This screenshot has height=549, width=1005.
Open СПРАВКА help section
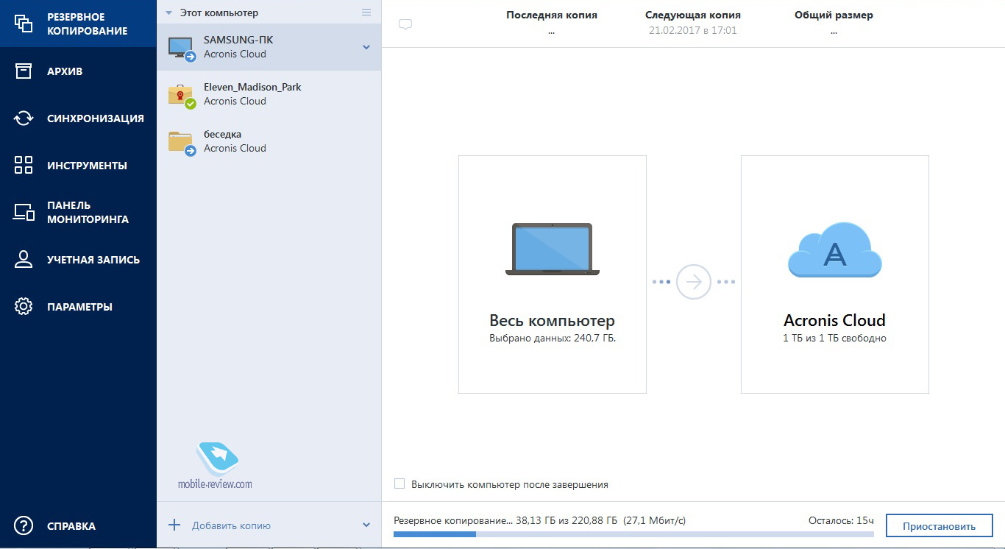click(78, 526)
